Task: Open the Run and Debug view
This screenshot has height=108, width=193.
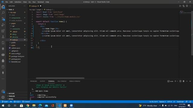Action: 3,25
